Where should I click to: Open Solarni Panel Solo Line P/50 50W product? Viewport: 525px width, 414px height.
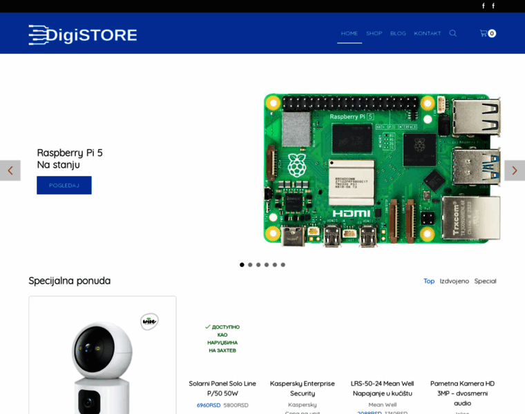pos(222,388)
